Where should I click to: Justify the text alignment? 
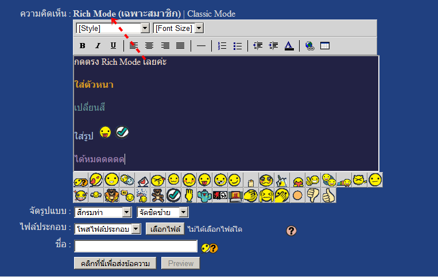coord(180,46)
